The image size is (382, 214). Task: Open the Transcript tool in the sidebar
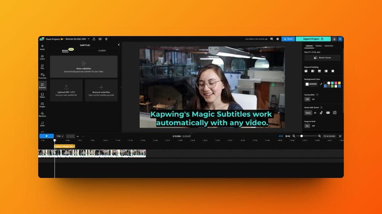pos(42,76)
